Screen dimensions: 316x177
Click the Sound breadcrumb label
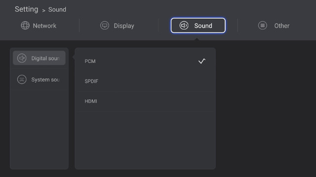point(57,10)
